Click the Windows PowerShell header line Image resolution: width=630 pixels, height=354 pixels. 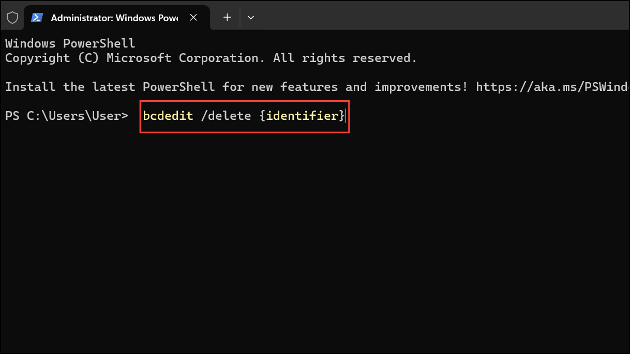pos(70,43)
